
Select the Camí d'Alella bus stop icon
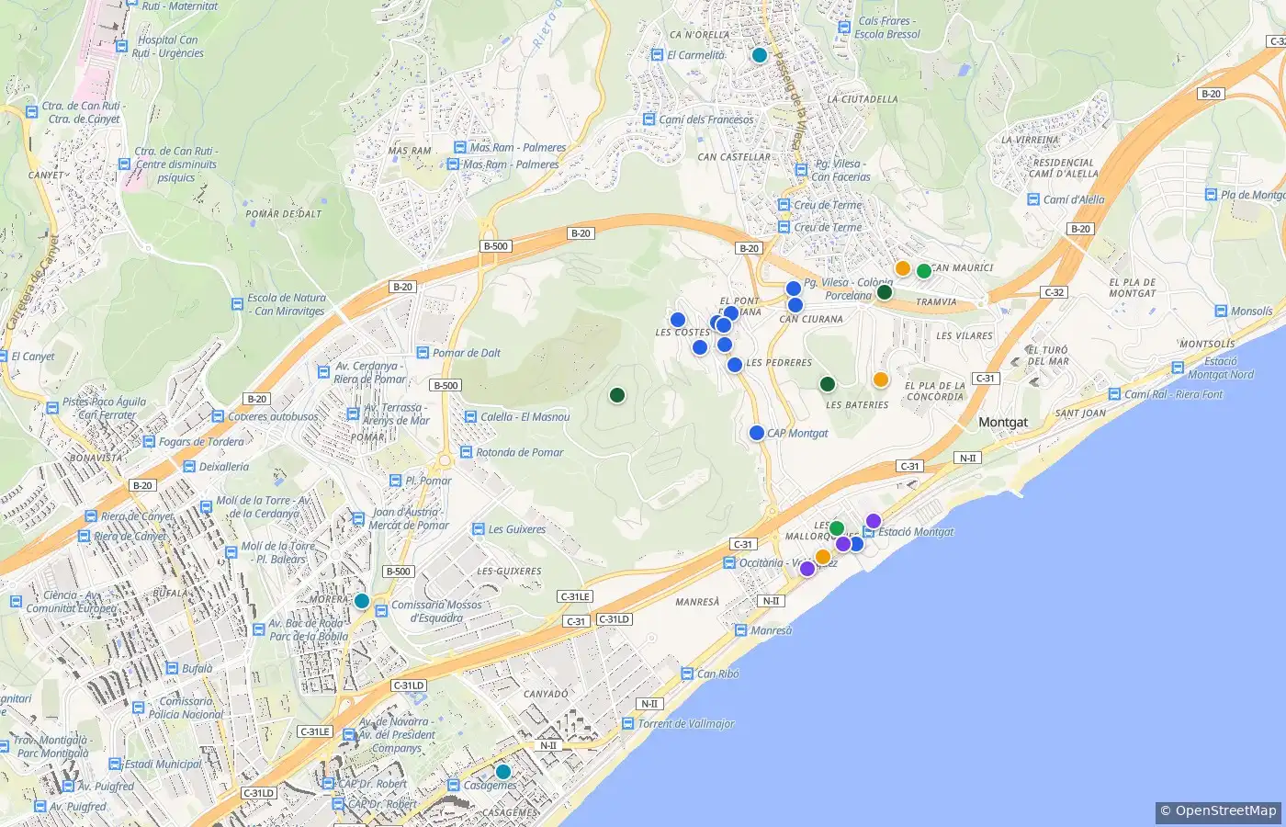[x=1033, y=199]
